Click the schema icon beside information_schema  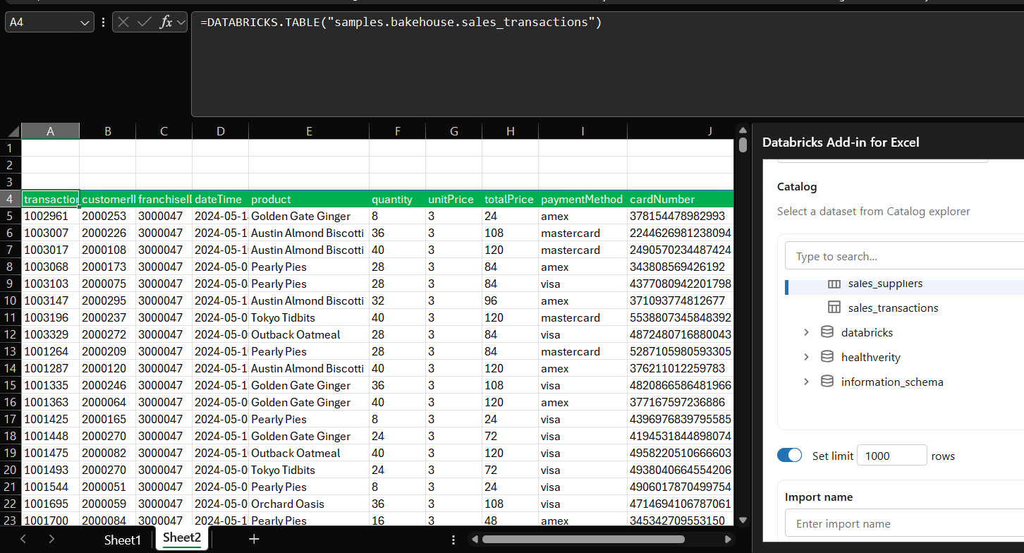[x=827, y=382]
